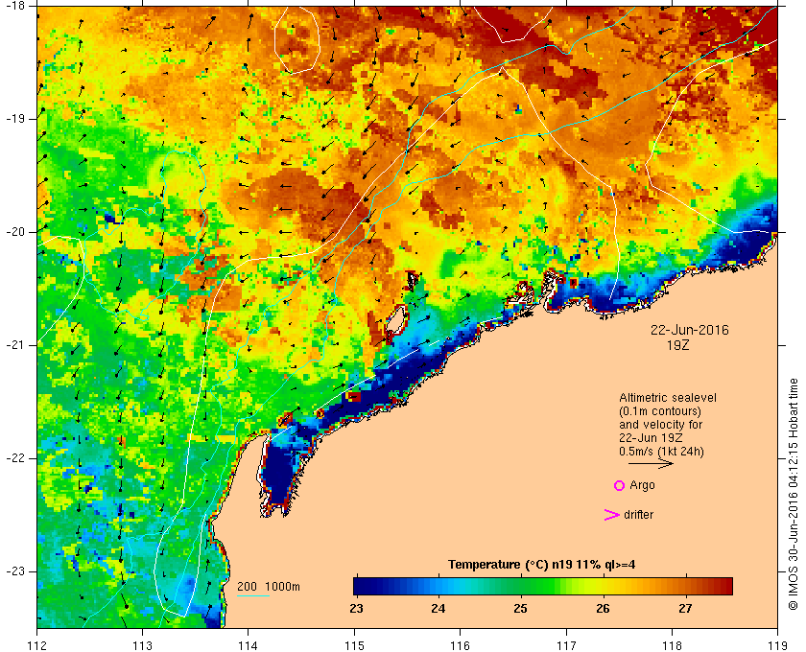Image resolution: width=806 pixels, height=652 pixels.
Task: Click the latitude label -22
Action: tap(14, 458)
